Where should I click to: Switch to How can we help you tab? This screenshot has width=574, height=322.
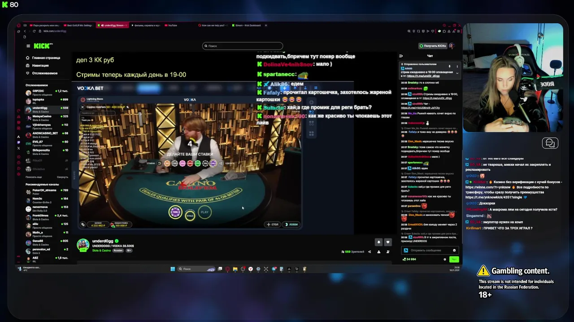213,25
